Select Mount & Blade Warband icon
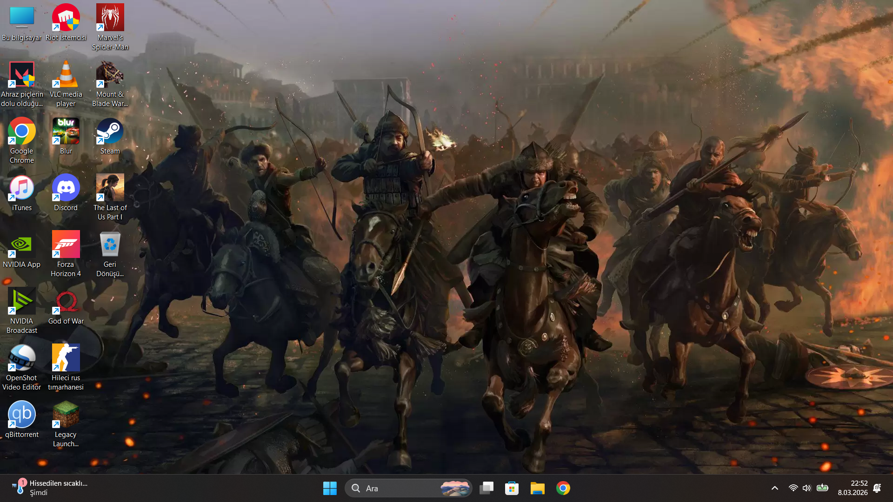The height and width of the screenshot is (502, 893). [110, 84]
